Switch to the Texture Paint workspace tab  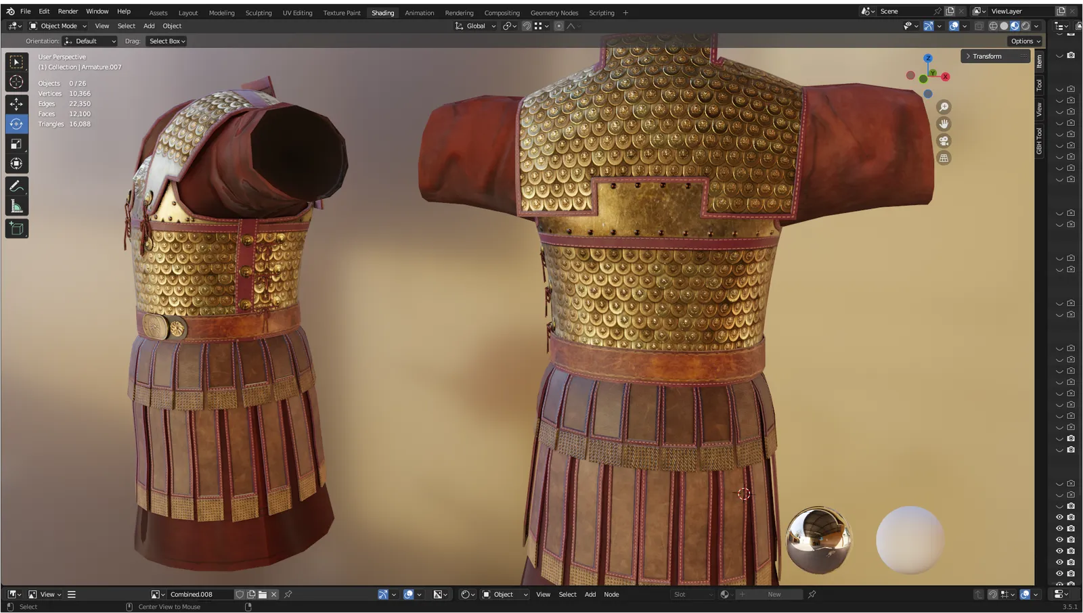point(342,13)
